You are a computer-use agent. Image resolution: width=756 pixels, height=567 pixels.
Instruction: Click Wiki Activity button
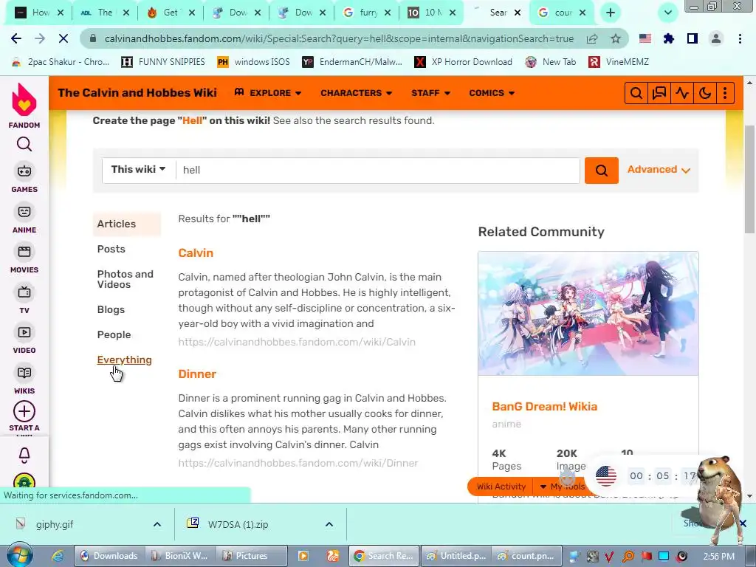(x=501, y=487)
